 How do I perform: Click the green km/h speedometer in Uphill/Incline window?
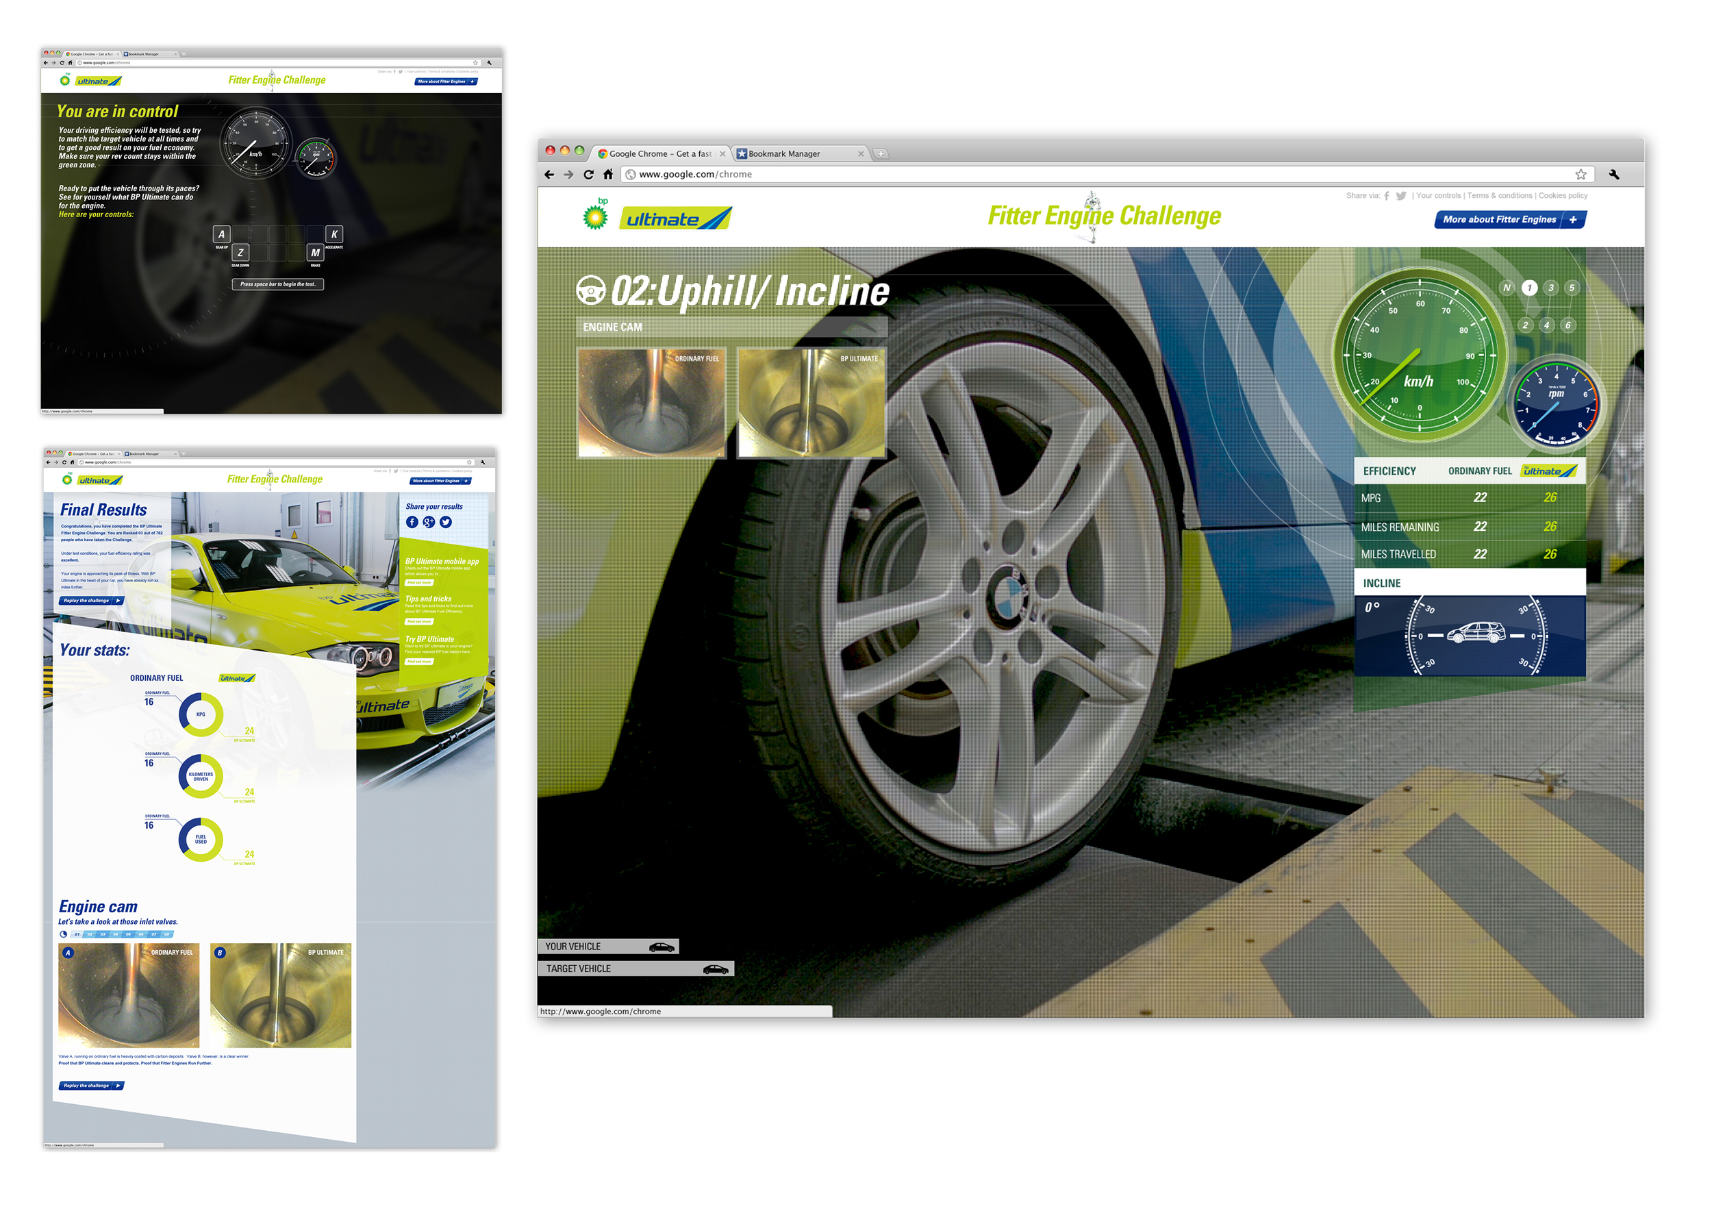tap(1420, 355)
